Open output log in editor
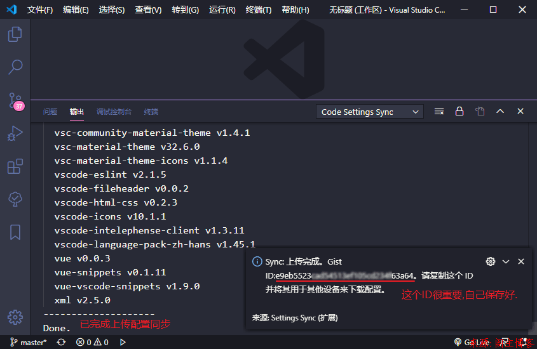The width and height of the screenshot is (537, 349). [x=480, y=112]
